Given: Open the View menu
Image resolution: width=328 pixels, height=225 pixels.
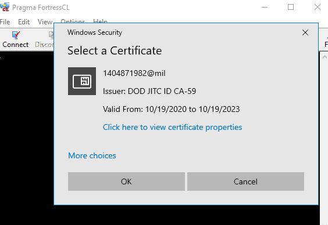Looking at the screenshot, I should click(x=45, y=22).
